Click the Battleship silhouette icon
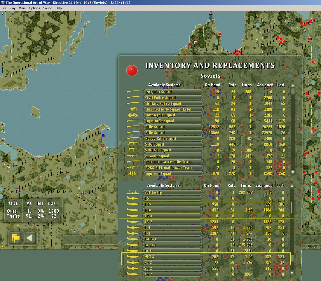Viewport: 321px width, 281px height. (132, 192)
